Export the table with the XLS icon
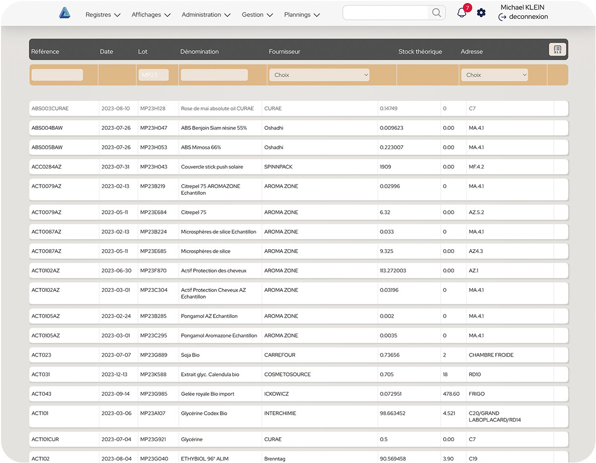The image size is (596, 463). point(557,49)
